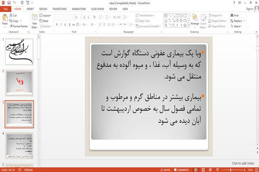Open the font name combo box
This screenshot has height=172, width=259.
pyautogui.click(x=64, y=17)
